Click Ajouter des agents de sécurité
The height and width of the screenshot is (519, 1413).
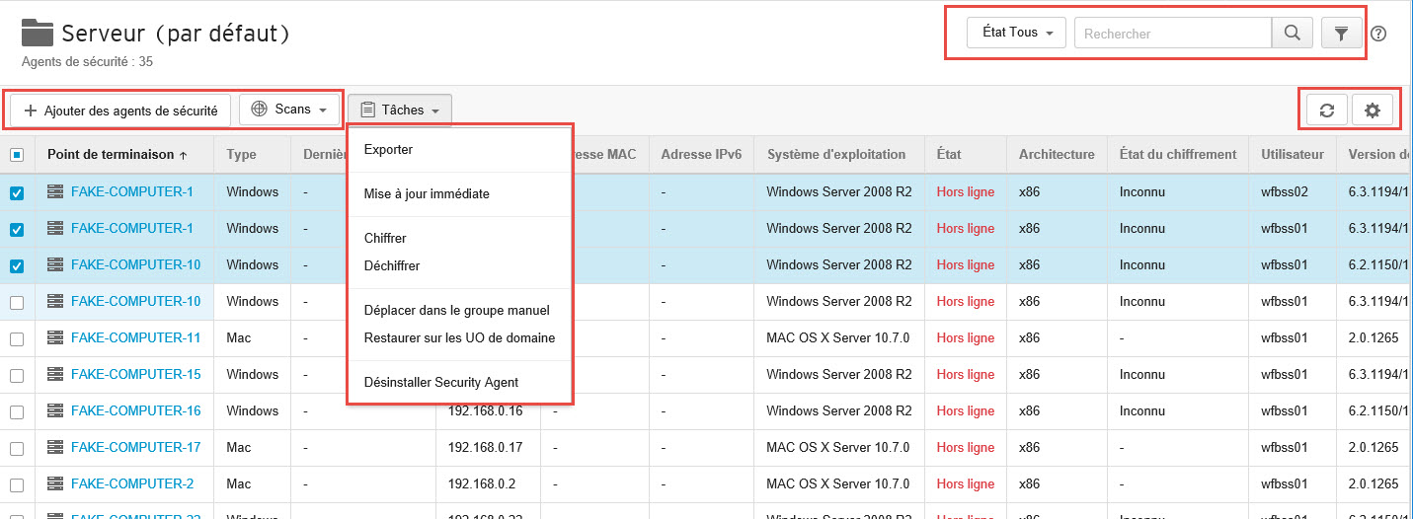[120, 111]
